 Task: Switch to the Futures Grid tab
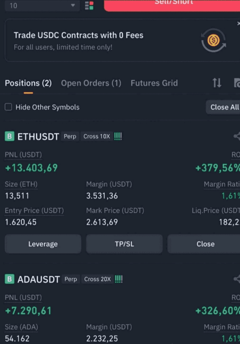coord(154,83)
